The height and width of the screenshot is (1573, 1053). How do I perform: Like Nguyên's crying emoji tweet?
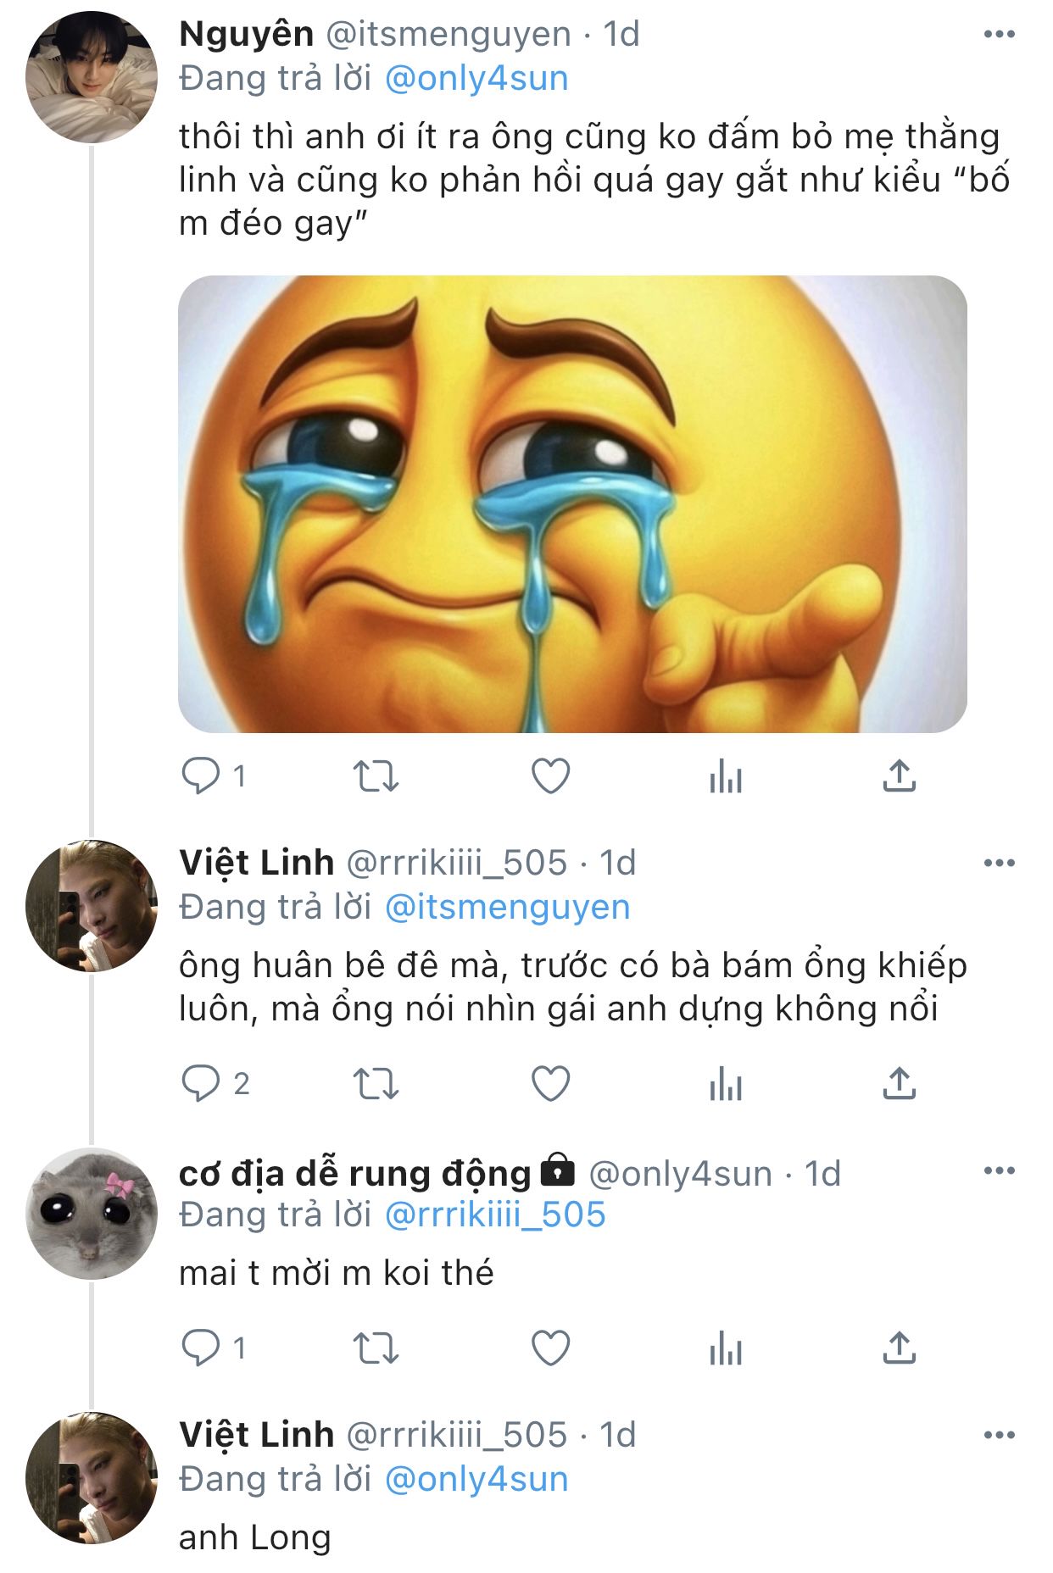pos(550,775)
